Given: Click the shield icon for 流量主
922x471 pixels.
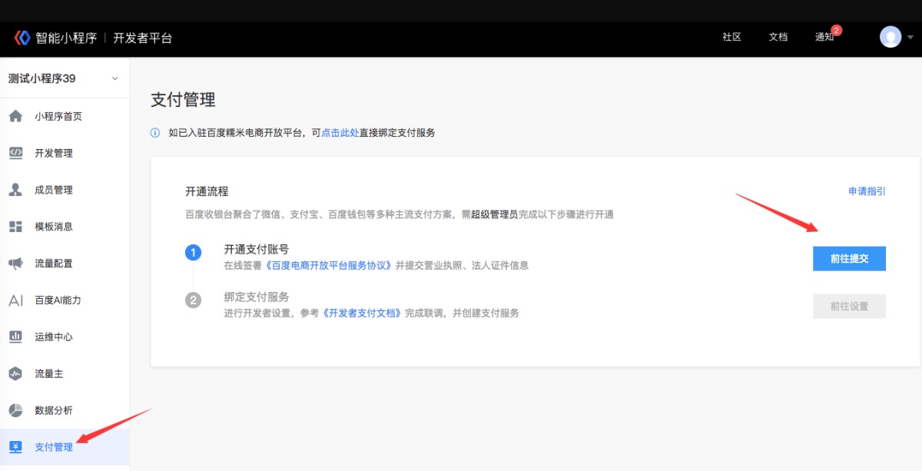Looking at the screenshot, I should (x=15, y=373).
